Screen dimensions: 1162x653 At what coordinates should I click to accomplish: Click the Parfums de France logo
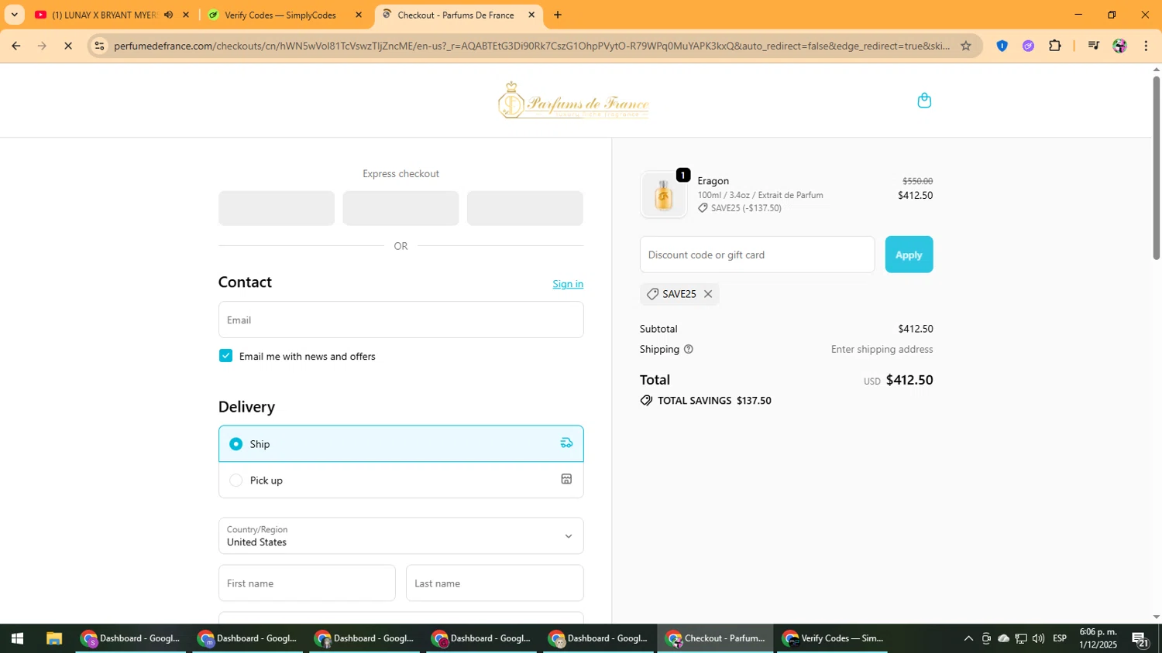click(x=573, y=101)
